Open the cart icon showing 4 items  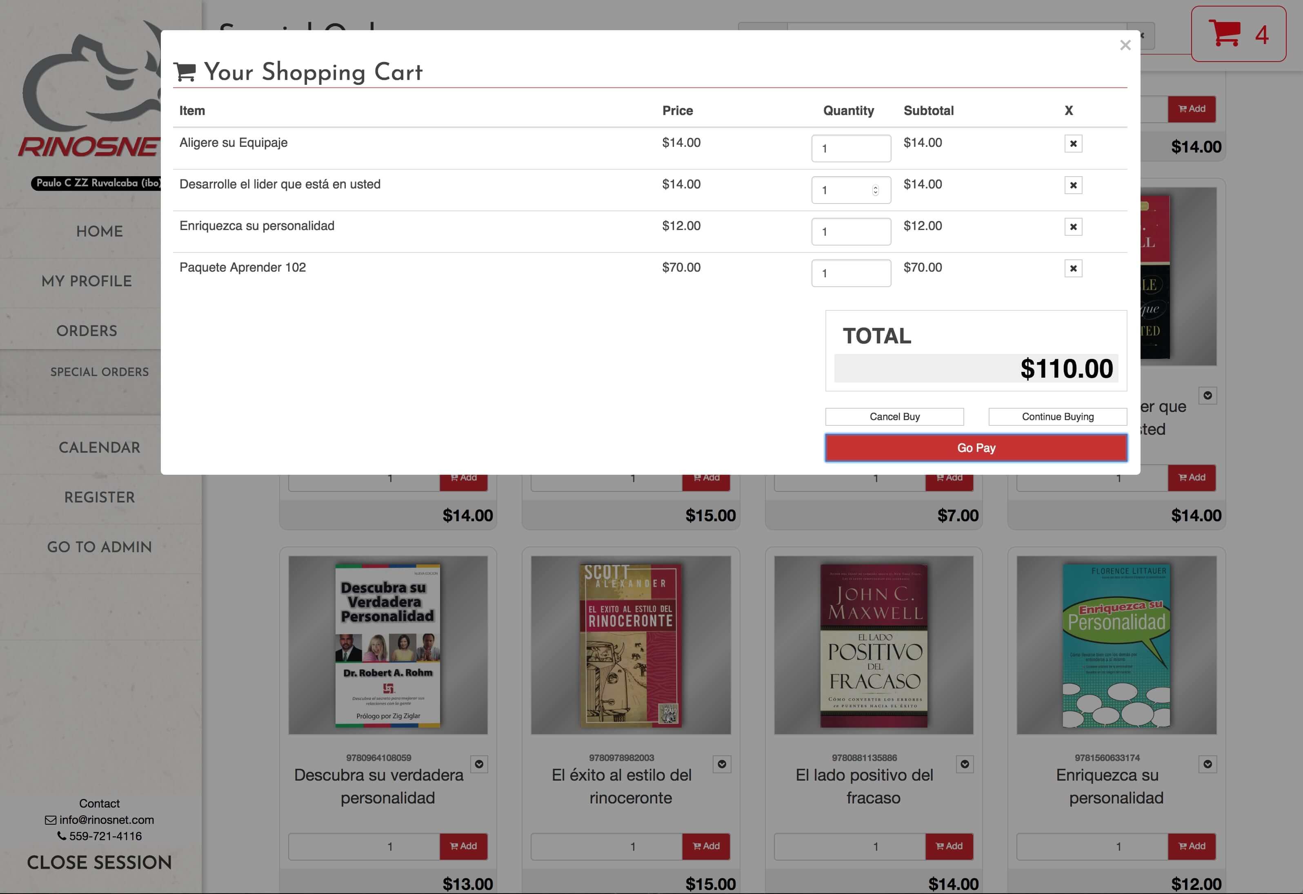[1238, 33]
